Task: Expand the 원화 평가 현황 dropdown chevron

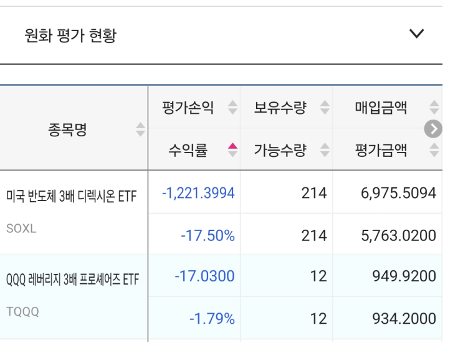Action: point(416,34)
